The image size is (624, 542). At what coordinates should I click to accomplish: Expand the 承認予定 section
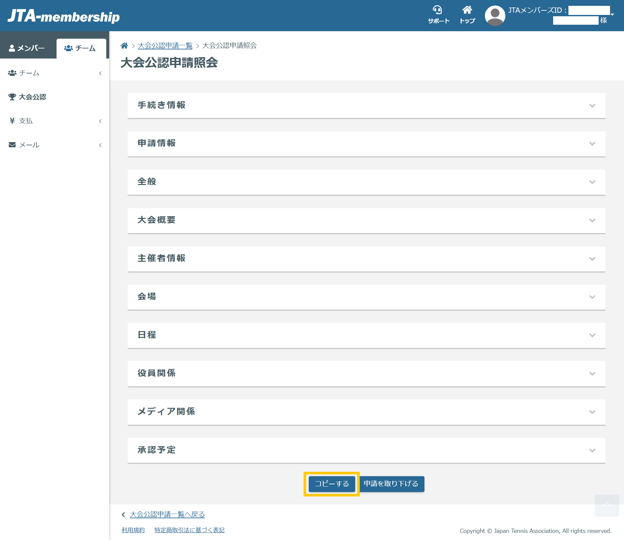[x=592, y=450]
